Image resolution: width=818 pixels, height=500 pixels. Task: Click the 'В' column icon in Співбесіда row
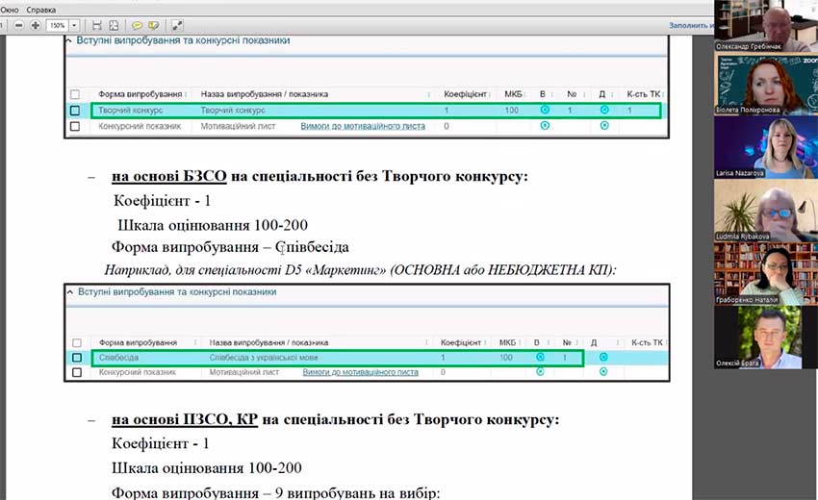click(540, 358)
